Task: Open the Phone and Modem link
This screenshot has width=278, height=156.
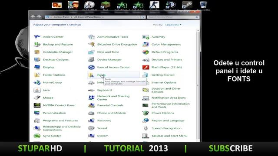Action: [x=112, y=113]
